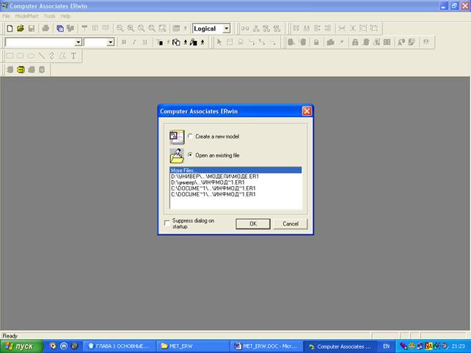Open the ModelMart menu

pyautogui.click(x=27, y=15)
